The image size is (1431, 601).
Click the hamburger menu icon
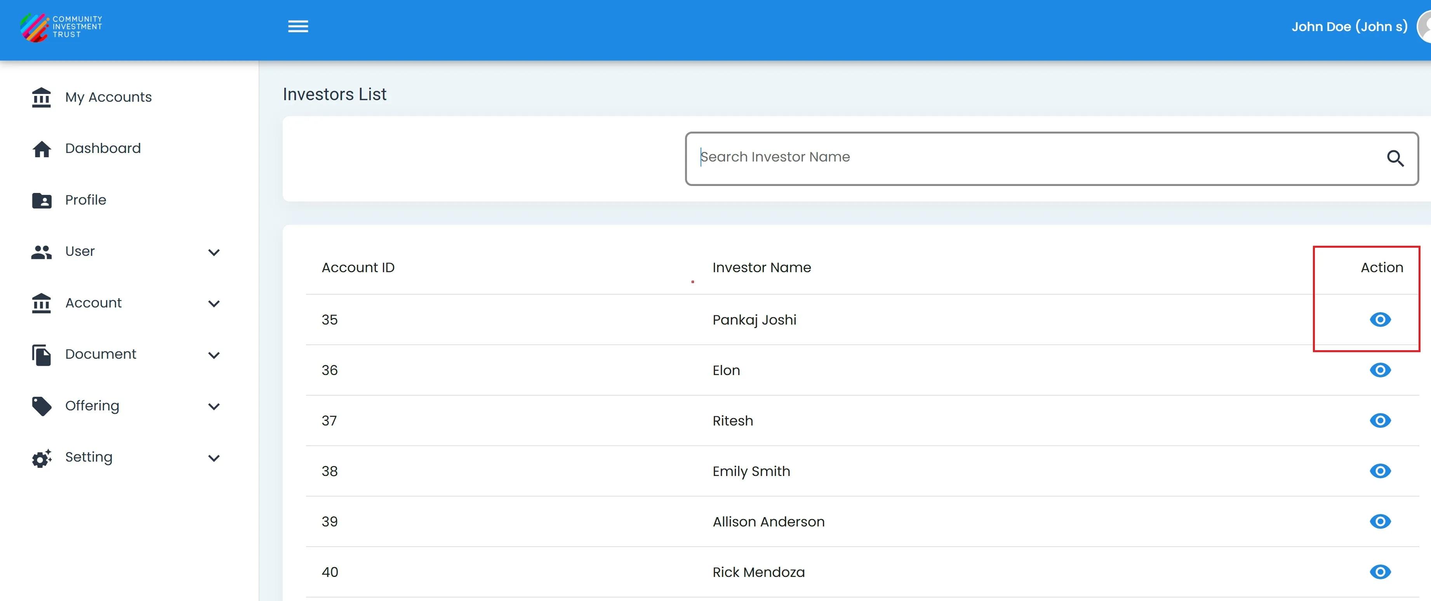[x=298, y=27]
